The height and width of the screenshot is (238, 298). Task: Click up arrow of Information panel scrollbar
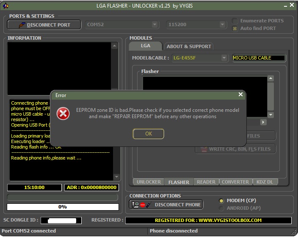coord(114,46)
